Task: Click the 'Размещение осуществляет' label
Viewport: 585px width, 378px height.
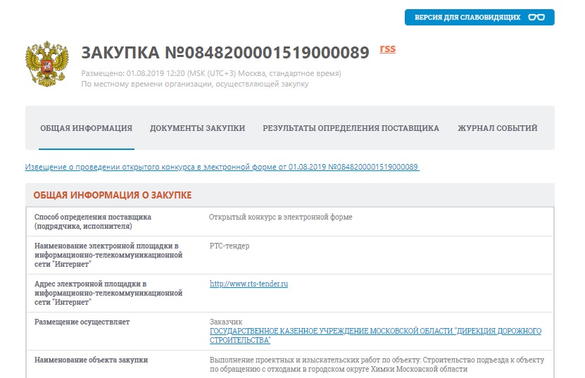Action: tap(82, 322)
